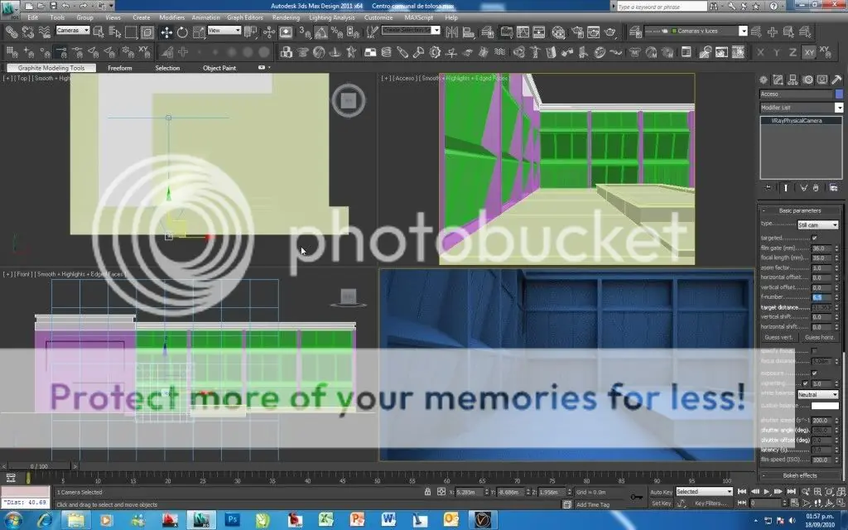Switch to the Object Paint ribbon tab
This screenshot has width=848, height=530.
tap(219, 68)
